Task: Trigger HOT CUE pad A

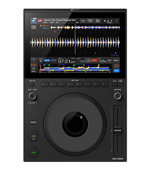Action: (45, 85)
